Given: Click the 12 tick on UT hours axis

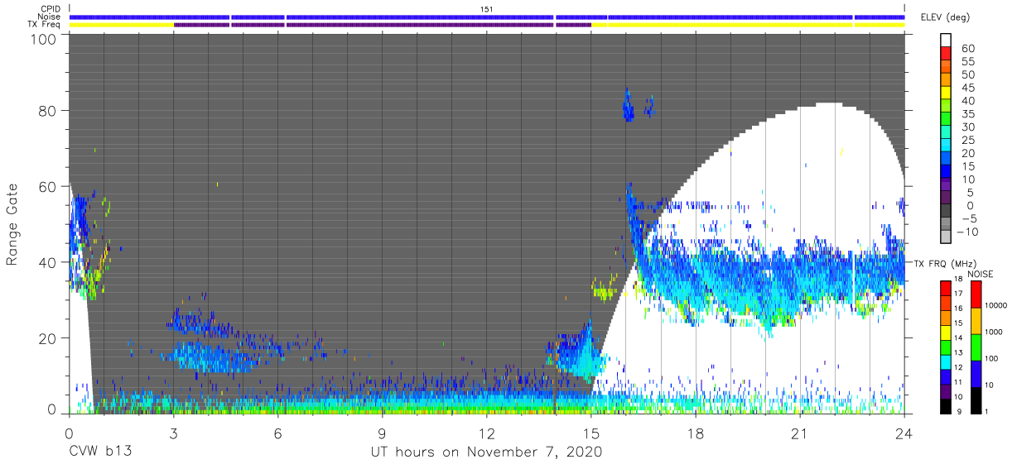Looking at the screenshot, I should click(487, 433).
